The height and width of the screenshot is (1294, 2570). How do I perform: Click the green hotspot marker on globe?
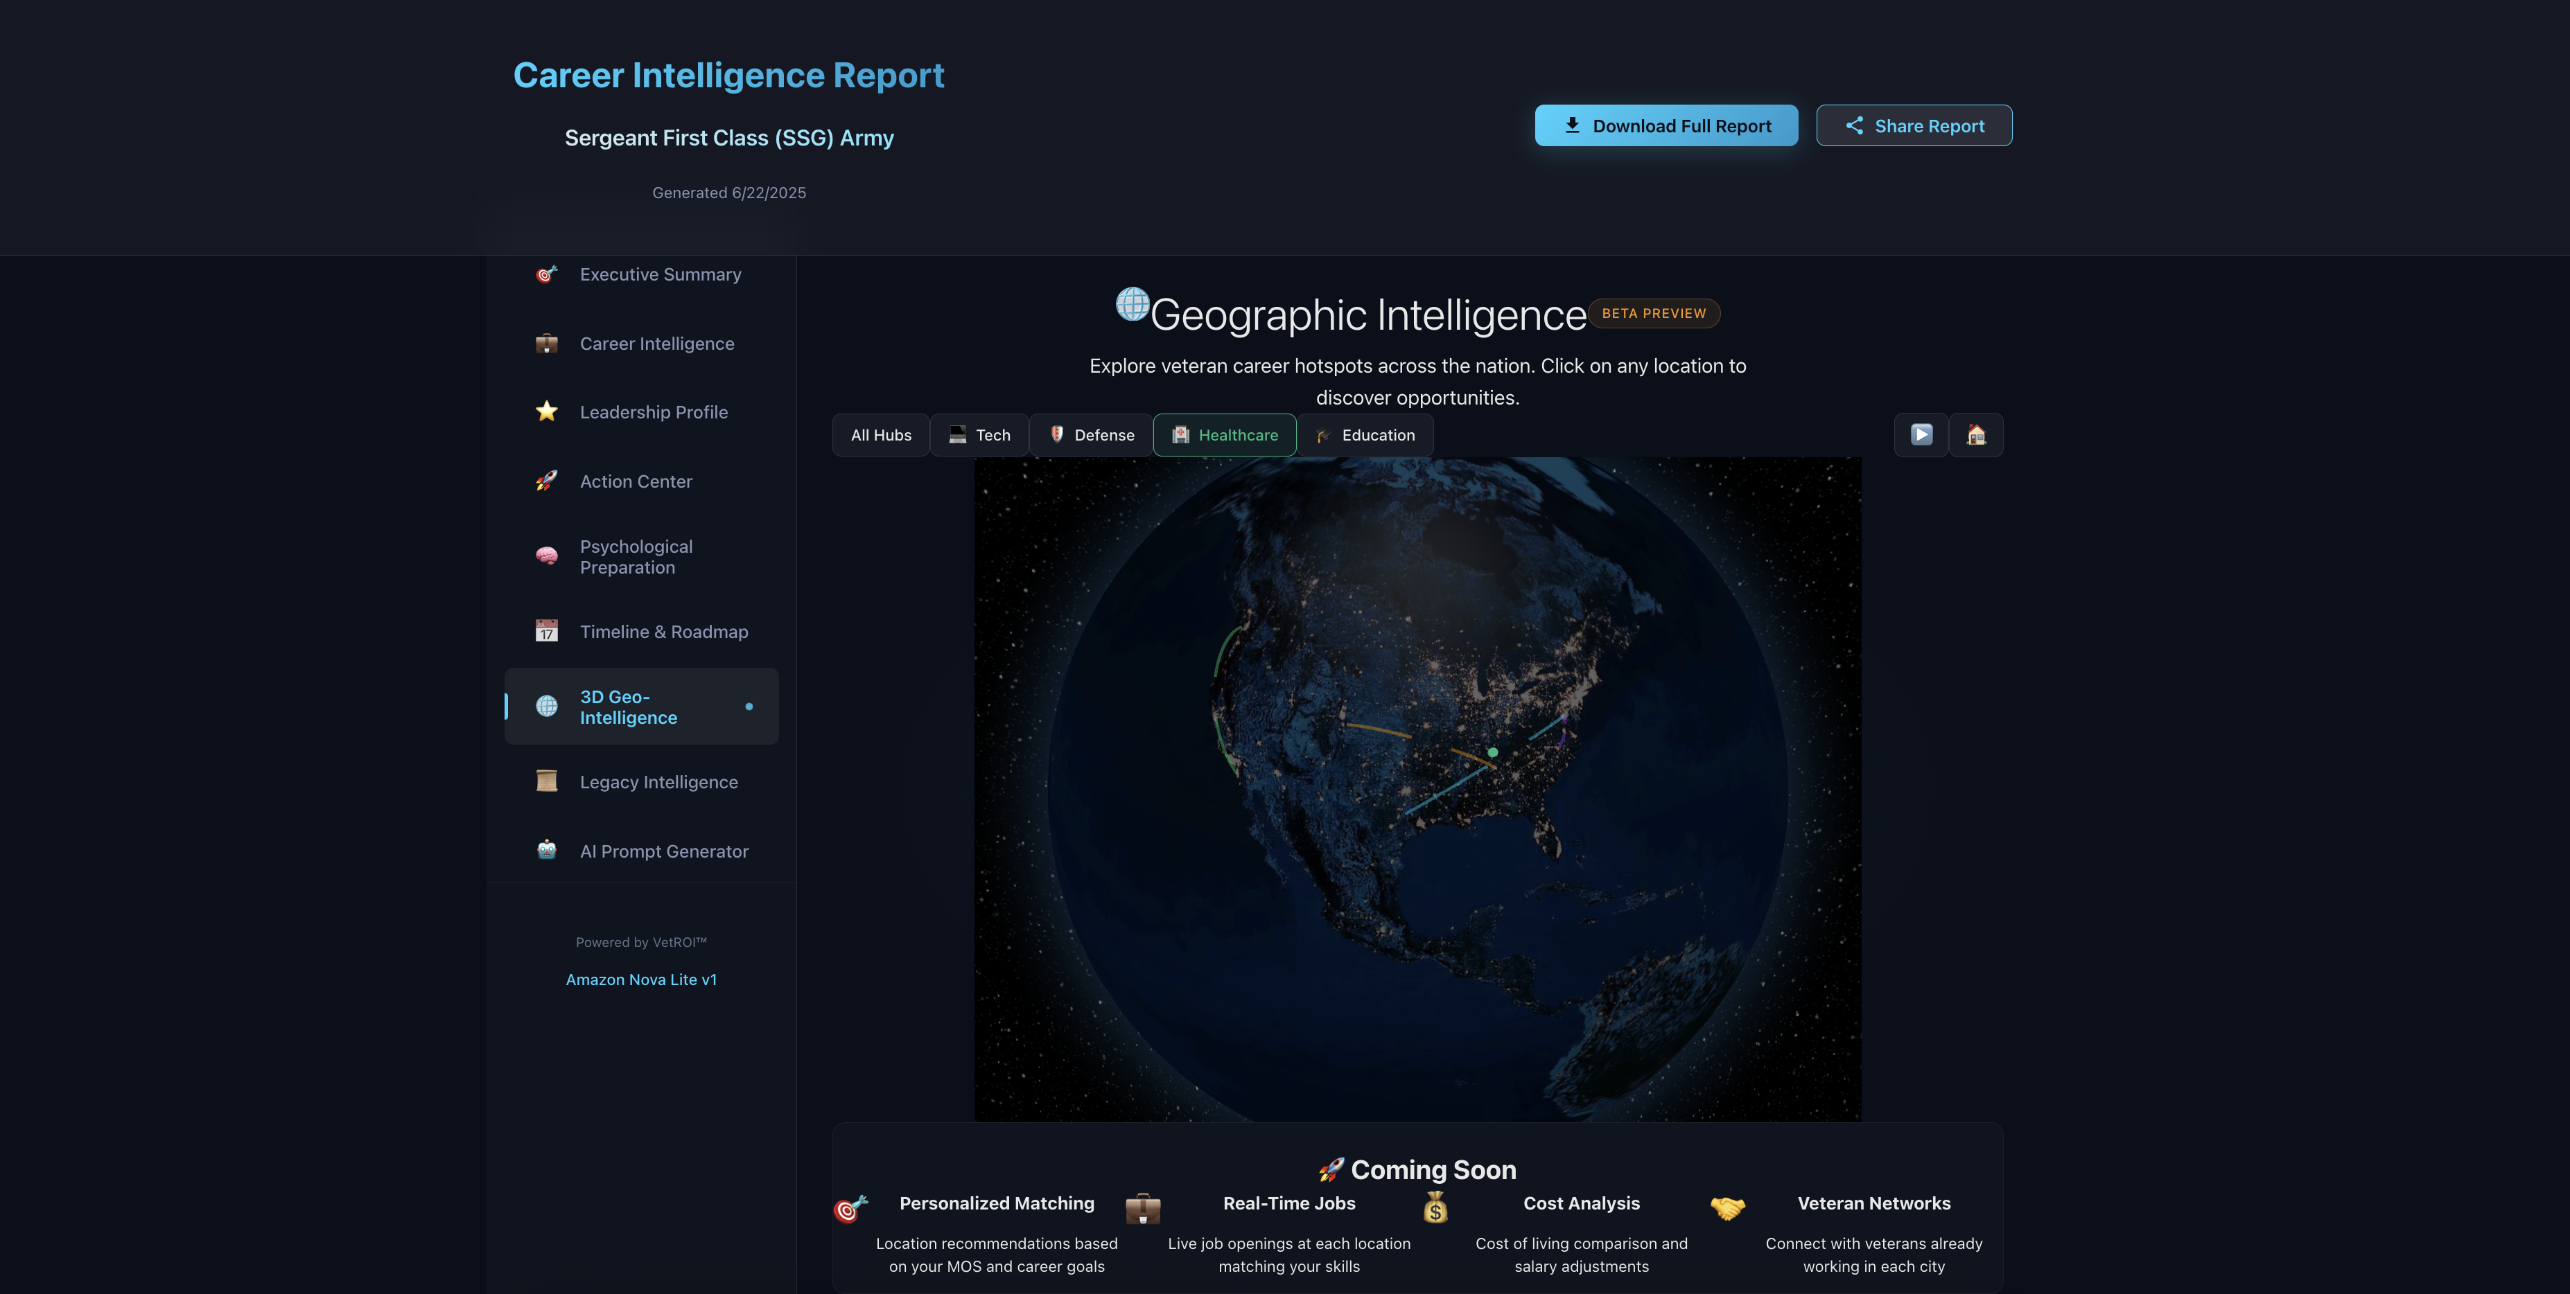(1492, 753)
